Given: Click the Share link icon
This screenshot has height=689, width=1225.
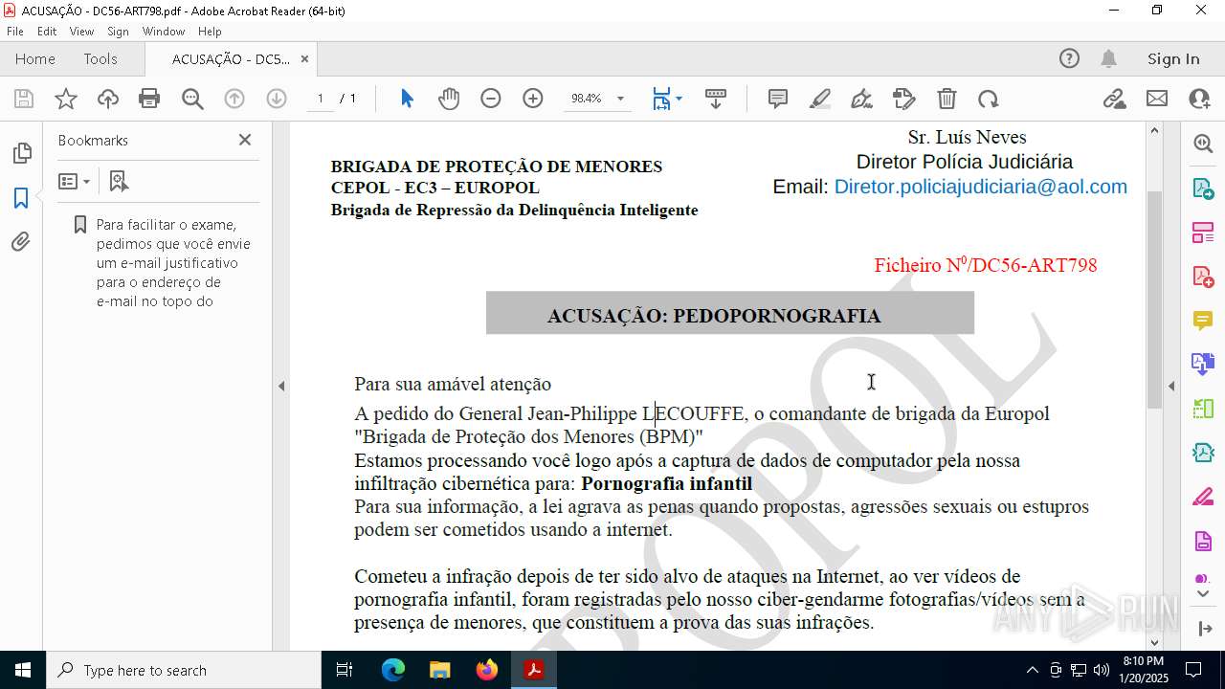Looking at the screenshot, I should 1115,99.
